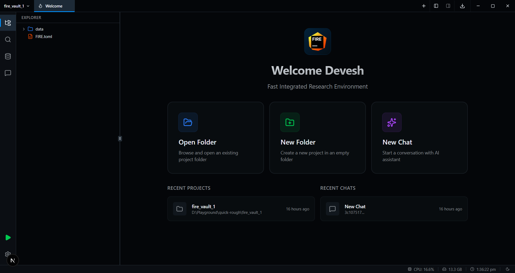
Task: Open the Chat panel icon in the sidebar
Action: 8,73
